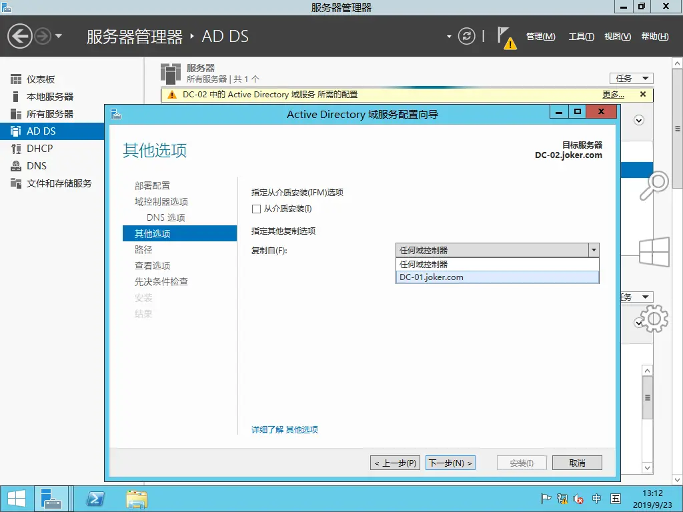
Task: Collapse the panel with top-right chevron circle
Action: pos(638,121)
